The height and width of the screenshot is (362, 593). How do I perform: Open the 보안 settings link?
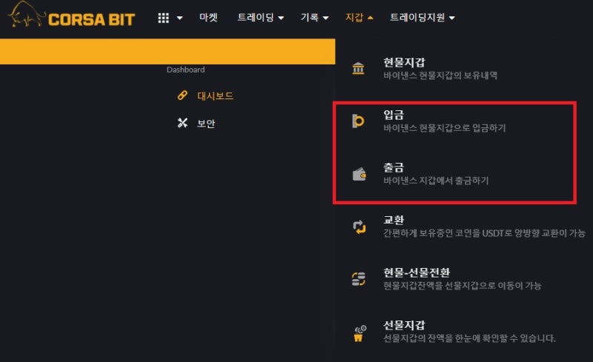(x=206, y=124)
